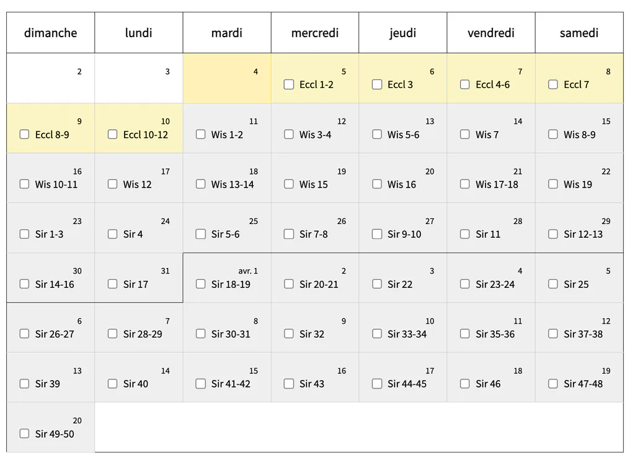
Task: Check off Eccl 8-9 reading
Action: 24,134
